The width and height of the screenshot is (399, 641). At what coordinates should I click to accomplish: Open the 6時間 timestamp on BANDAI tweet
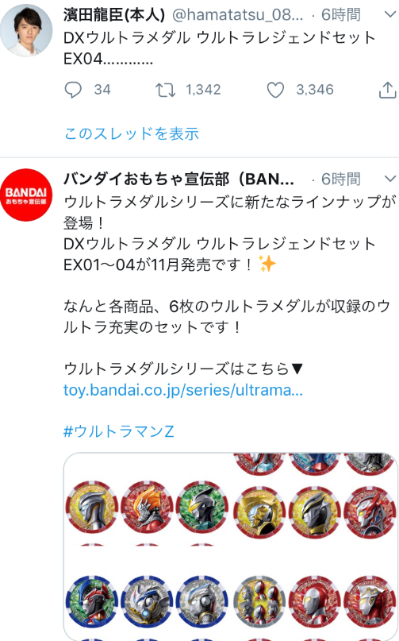tap(340, 179)
